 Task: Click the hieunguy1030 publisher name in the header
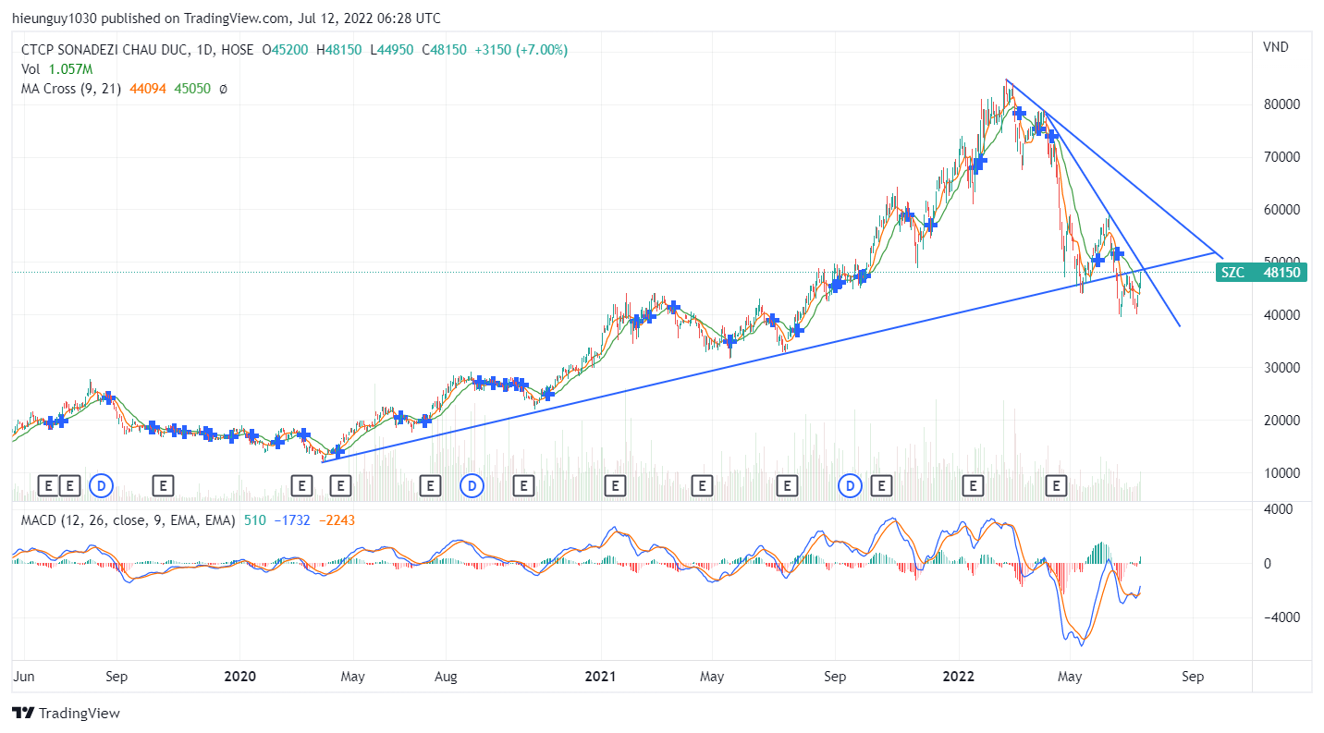54,18
